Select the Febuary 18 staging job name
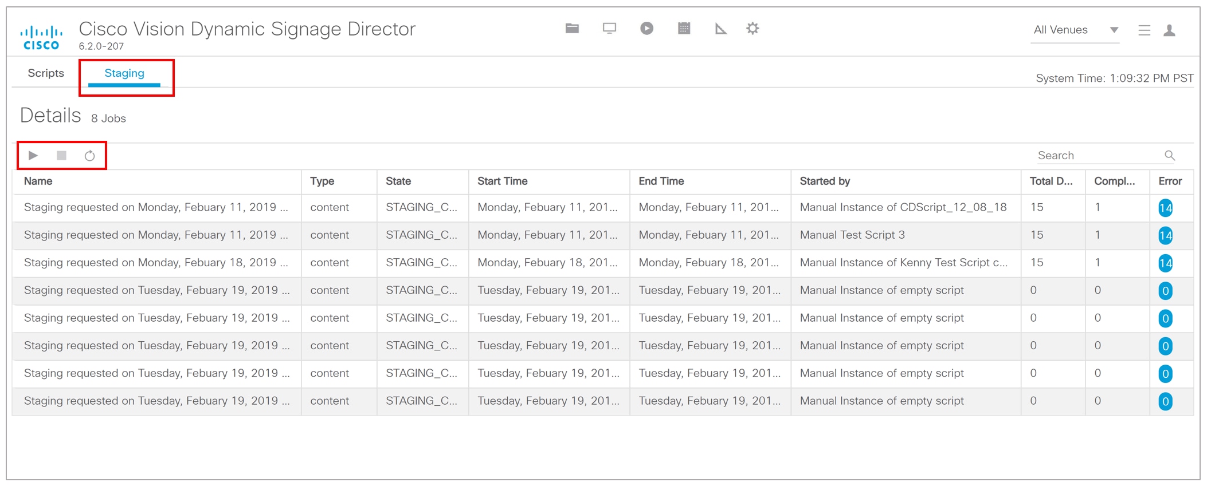The height and width of the screenshot is (486, 1211). [156, 262]
